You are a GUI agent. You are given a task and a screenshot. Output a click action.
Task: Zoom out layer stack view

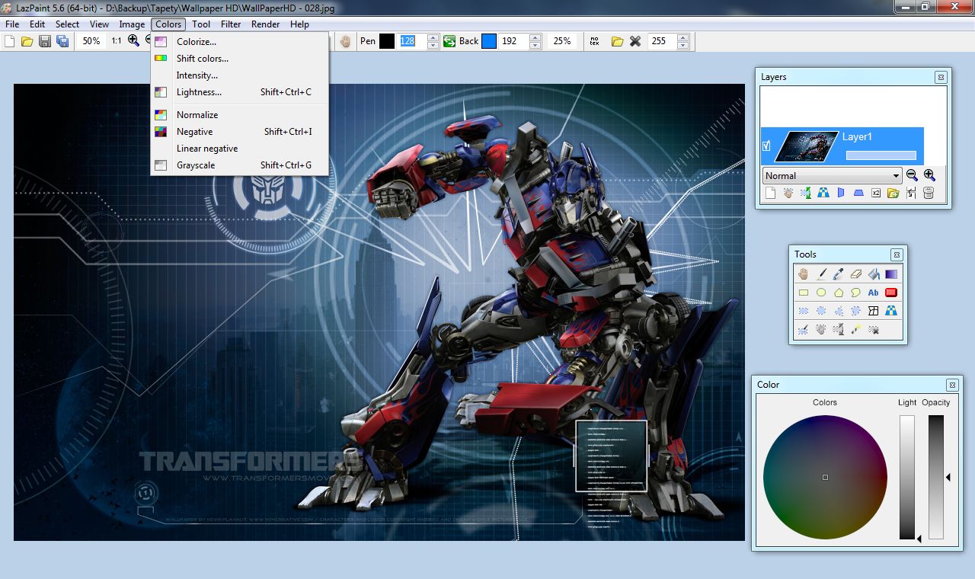912,175
